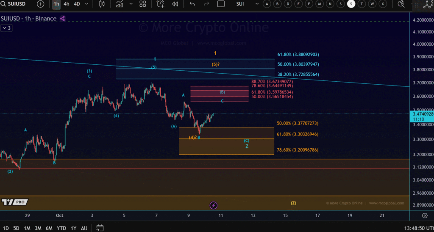Redo the chart action
The height and width of the screenshot is (232, 434).
coord(206,4)
